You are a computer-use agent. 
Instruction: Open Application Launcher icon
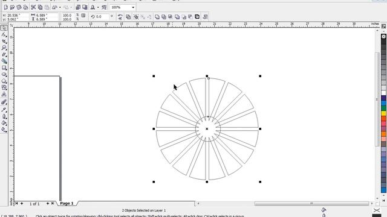[x=93, y=7]
